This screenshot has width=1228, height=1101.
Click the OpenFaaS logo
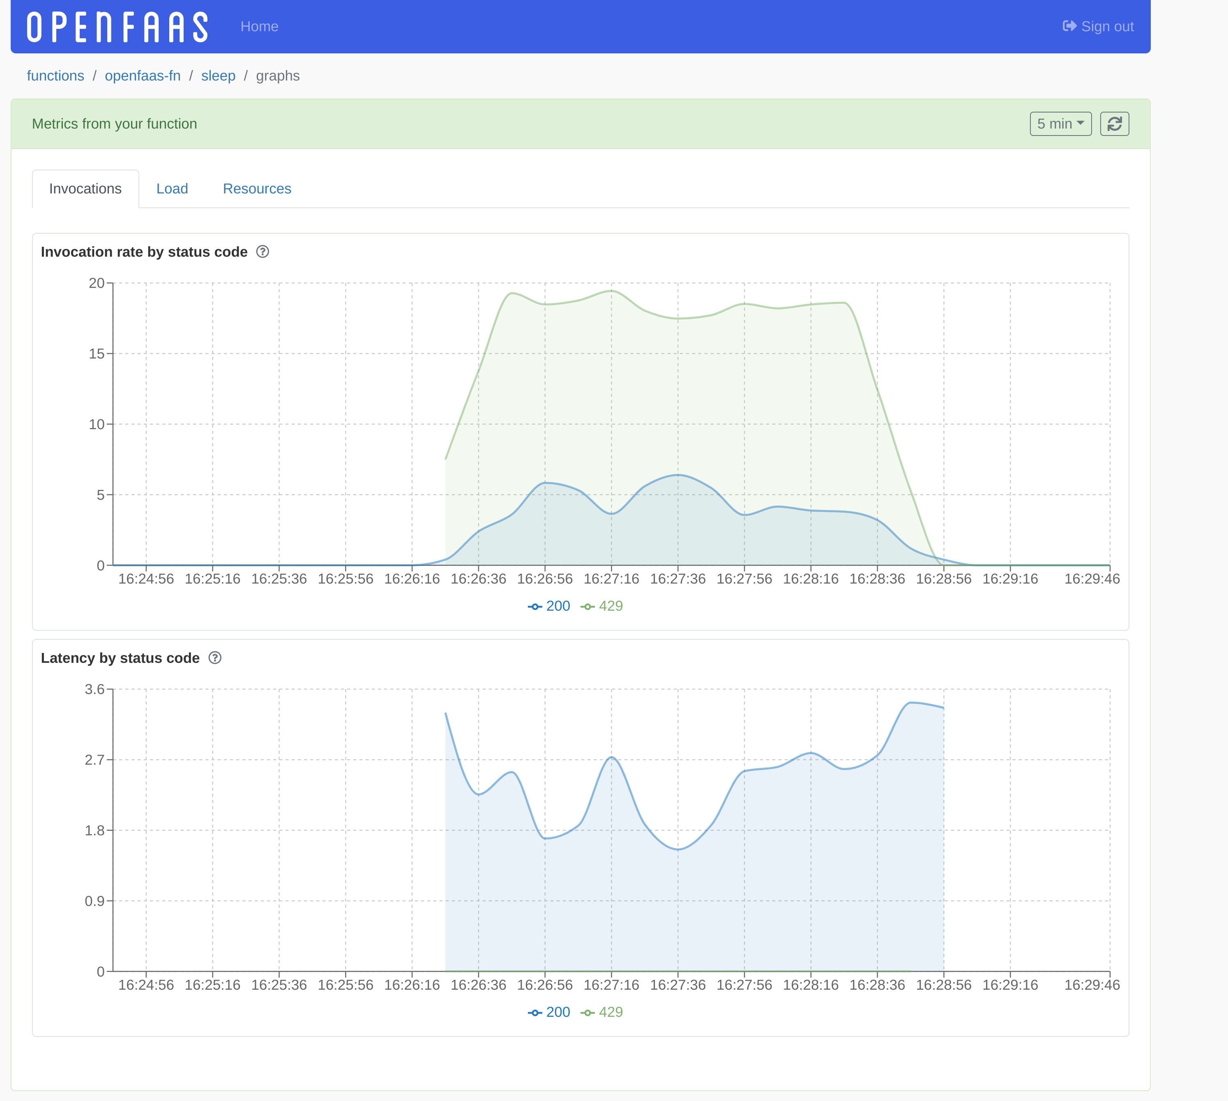coord(118,27)
